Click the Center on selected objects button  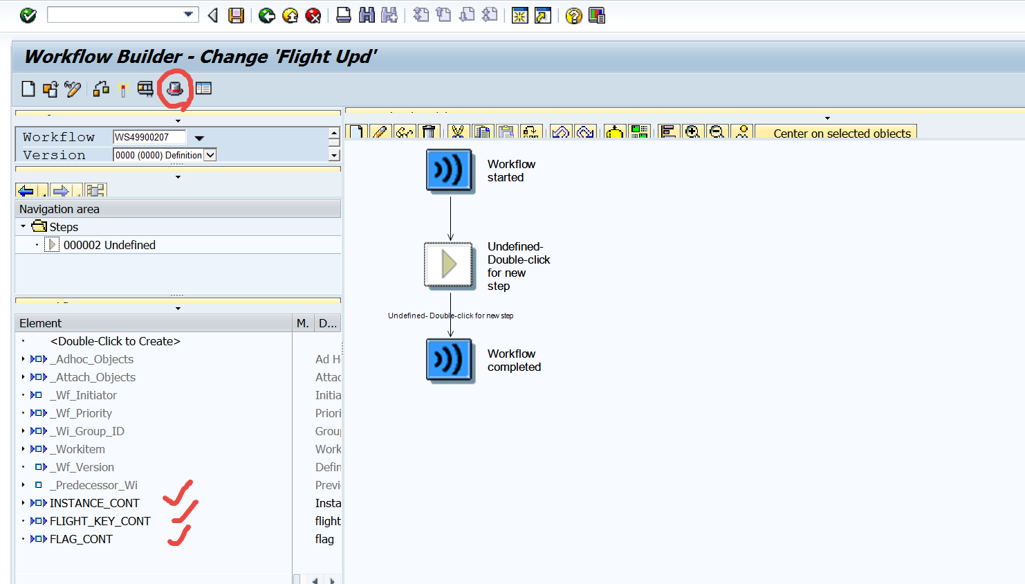841,133
